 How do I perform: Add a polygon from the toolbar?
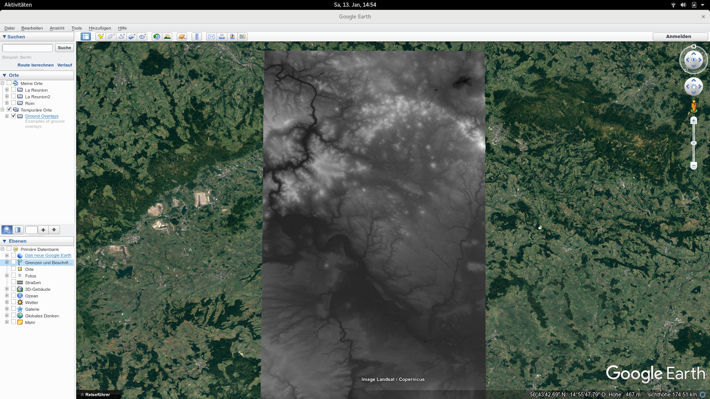point(111,36)
